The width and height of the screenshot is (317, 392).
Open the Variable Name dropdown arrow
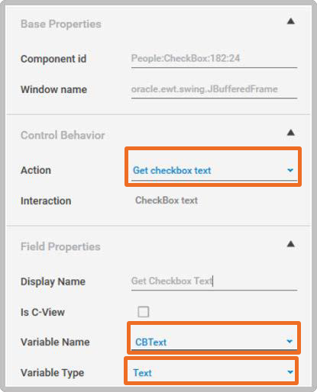[x=290, y=341]
